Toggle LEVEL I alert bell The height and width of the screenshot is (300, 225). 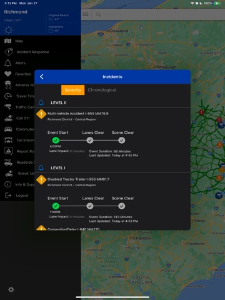pos(41,167)
